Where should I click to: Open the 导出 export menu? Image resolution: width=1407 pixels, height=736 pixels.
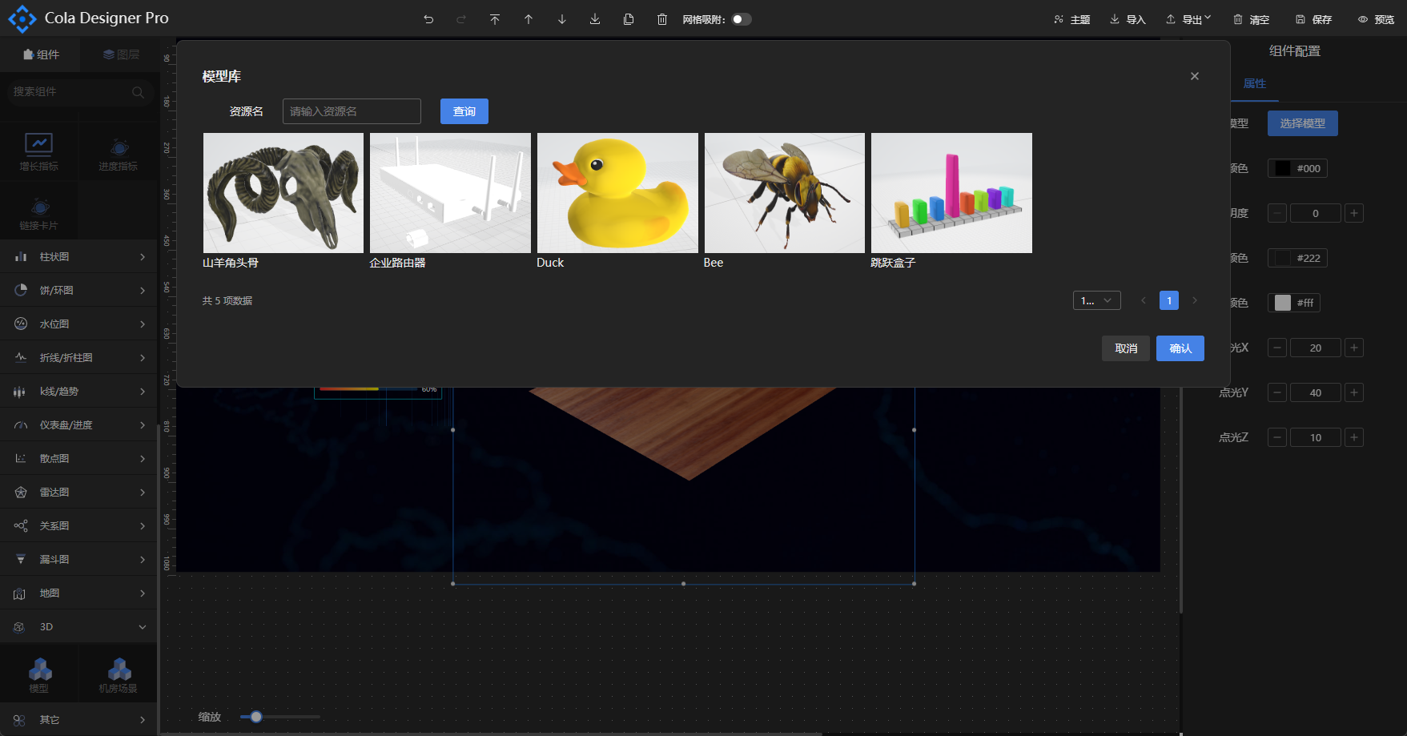point(1189,19)
